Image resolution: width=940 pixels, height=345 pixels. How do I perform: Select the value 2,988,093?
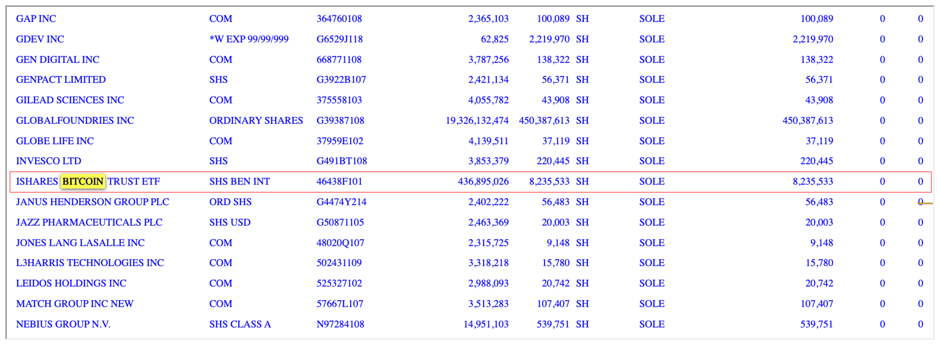(488, 283)
